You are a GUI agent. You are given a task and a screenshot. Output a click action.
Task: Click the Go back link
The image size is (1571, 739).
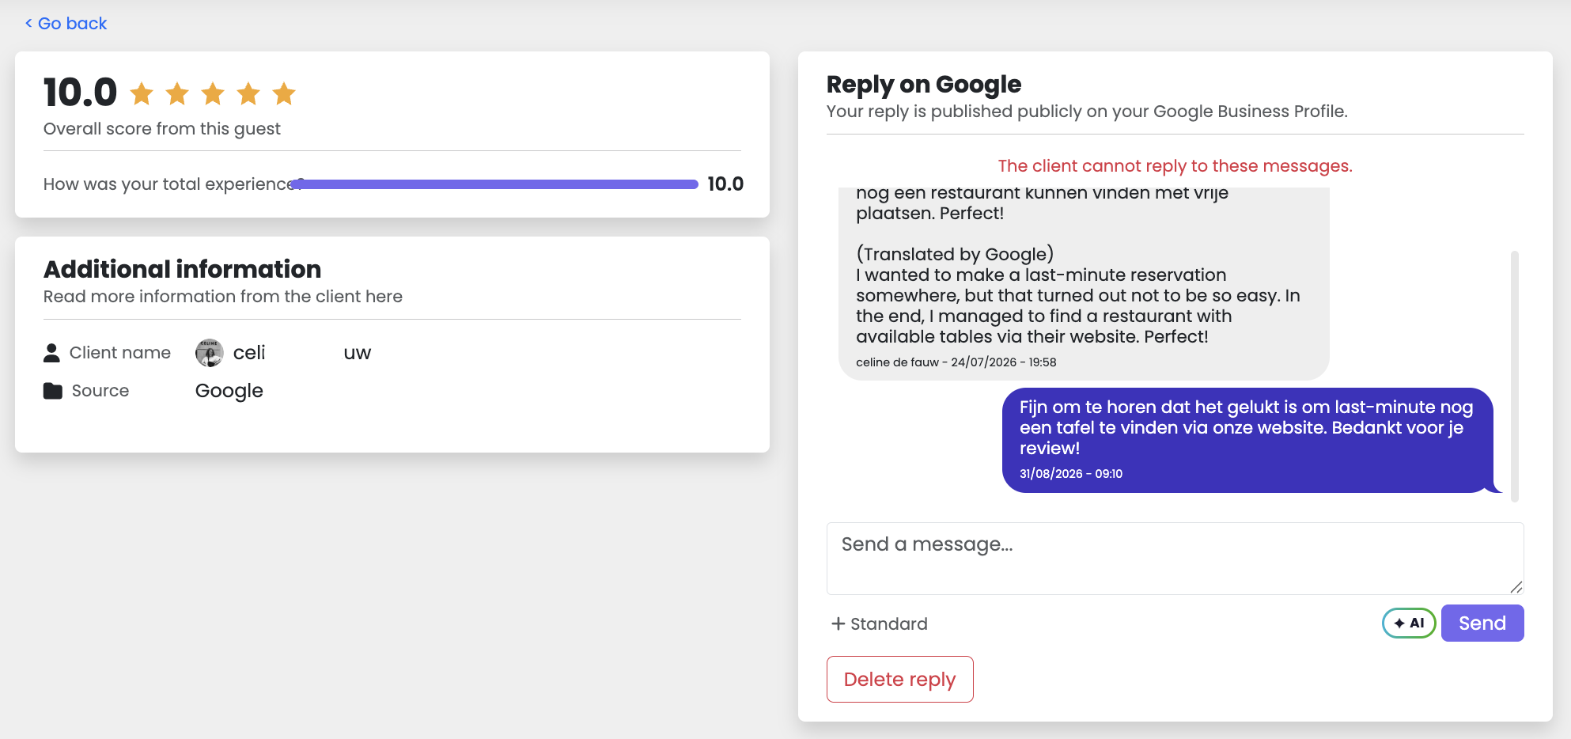[x=66, y=23]
